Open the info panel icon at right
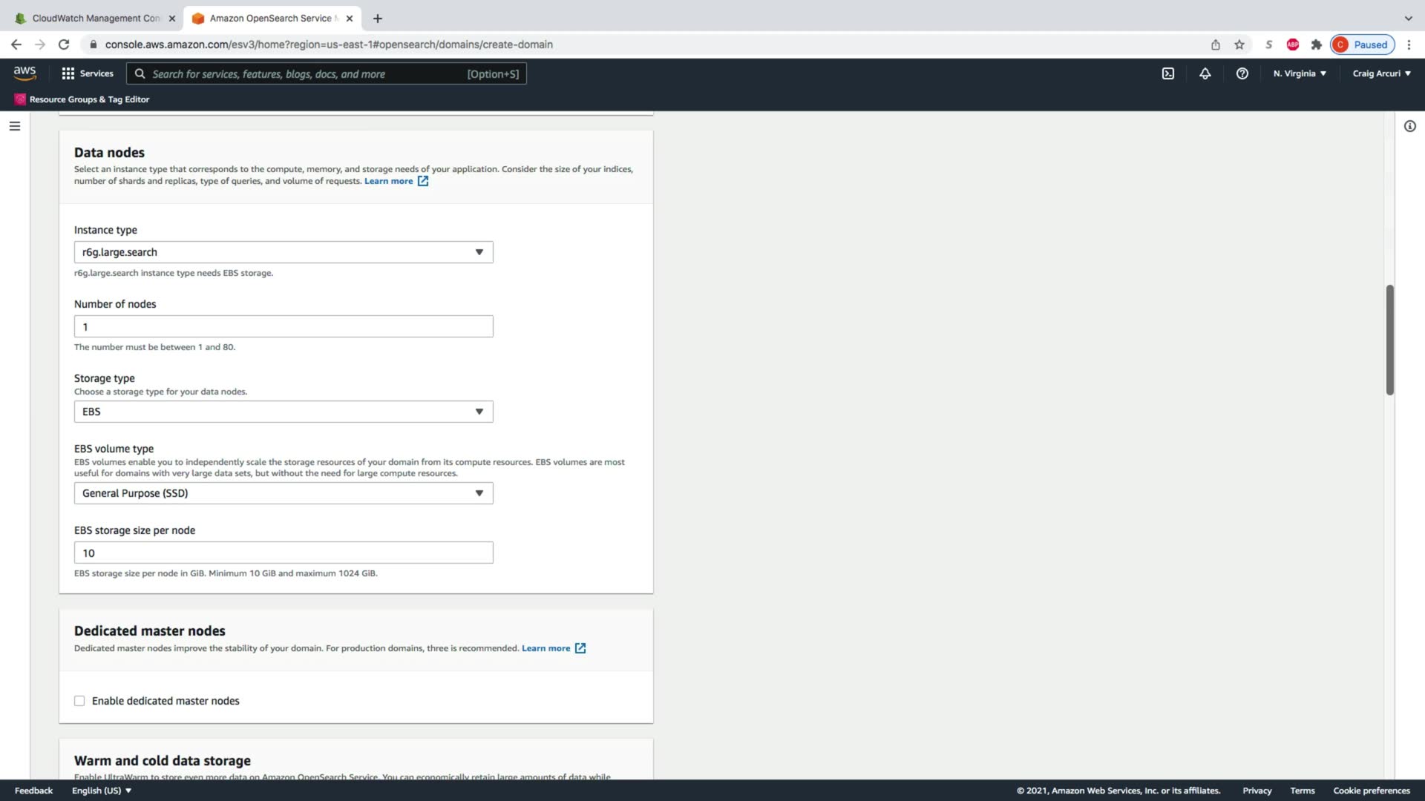 click(1409, 126)
